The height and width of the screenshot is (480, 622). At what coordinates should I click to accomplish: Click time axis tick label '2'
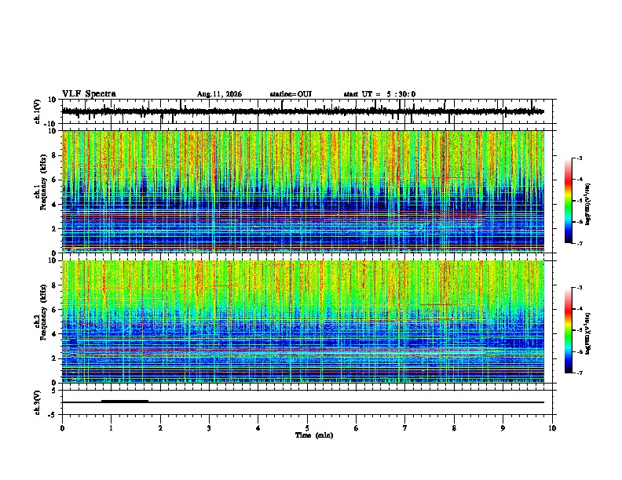[160, 428]
